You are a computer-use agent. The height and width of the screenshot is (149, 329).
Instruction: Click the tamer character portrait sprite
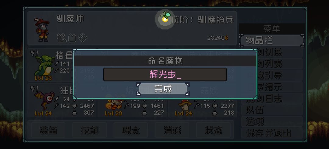[x=42, y=30]
